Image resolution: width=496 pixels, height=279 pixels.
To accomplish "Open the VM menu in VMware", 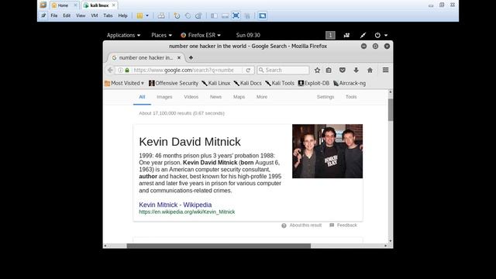I will 95,15.
